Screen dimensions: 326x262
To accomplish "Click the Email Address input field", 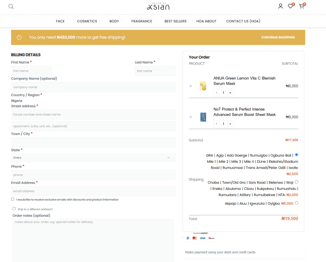I will tap(93, 191).
